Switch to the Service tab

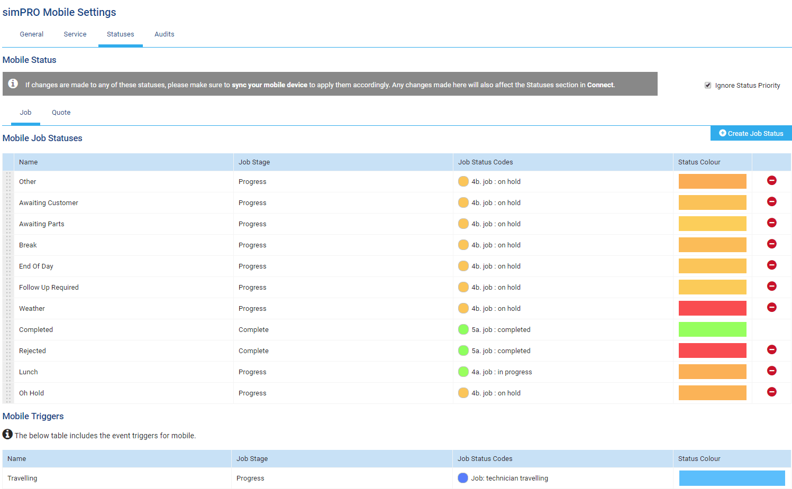pos(75,34)
